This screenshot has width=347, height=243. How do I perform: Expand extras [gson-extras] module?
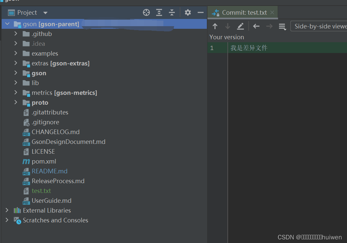(16, 63)
